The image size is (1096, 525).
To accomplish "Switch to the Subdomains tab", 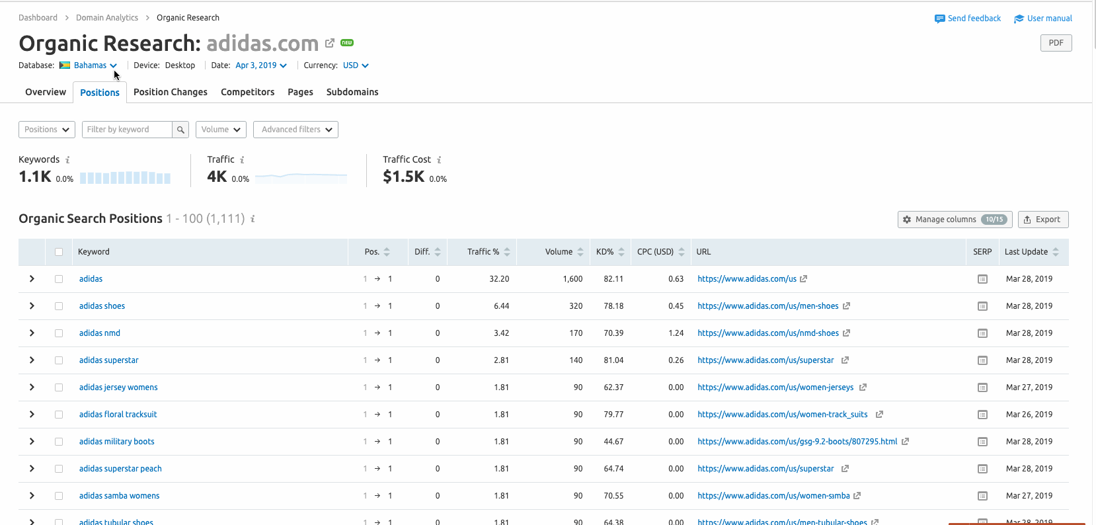I will [352, 92].
